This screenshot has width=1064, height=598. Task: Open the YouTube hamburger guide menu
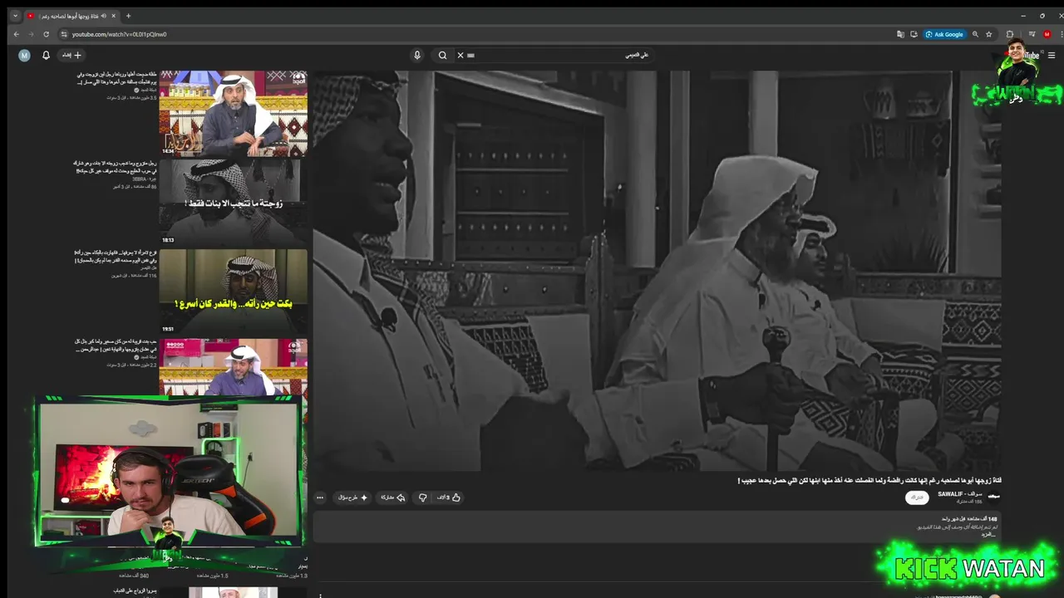(x=1052, y=56)
